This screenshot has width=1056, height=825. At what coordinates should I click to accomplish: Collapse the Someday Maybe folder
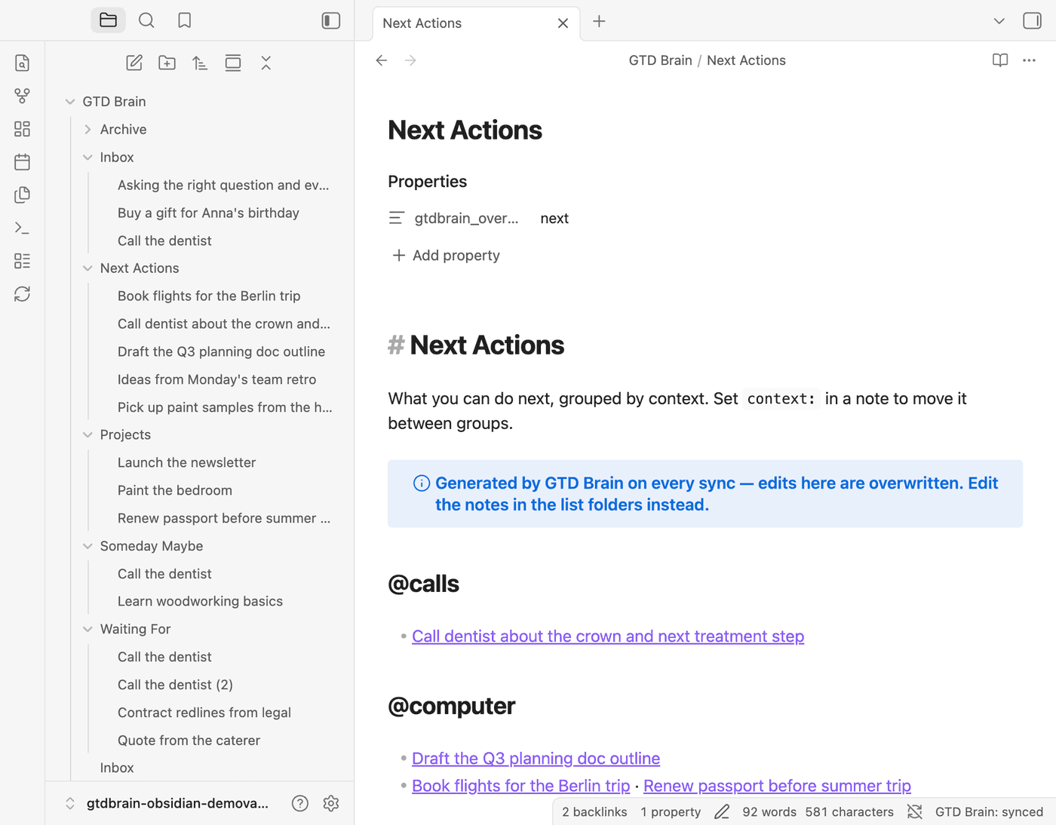tap(87, 546)
